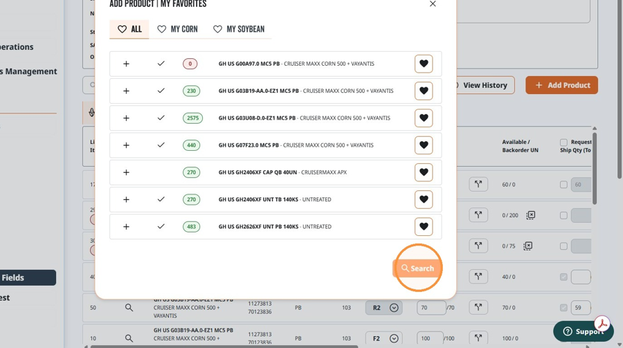Click quantity input field showing 70
Screen dimensions: 623x348
(x=431, y=307)
